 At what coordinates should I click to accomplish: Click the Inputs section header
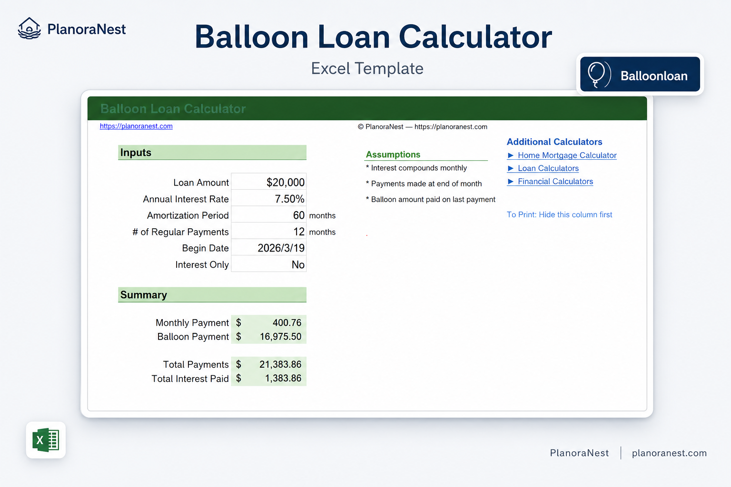(x=212, y=153)
